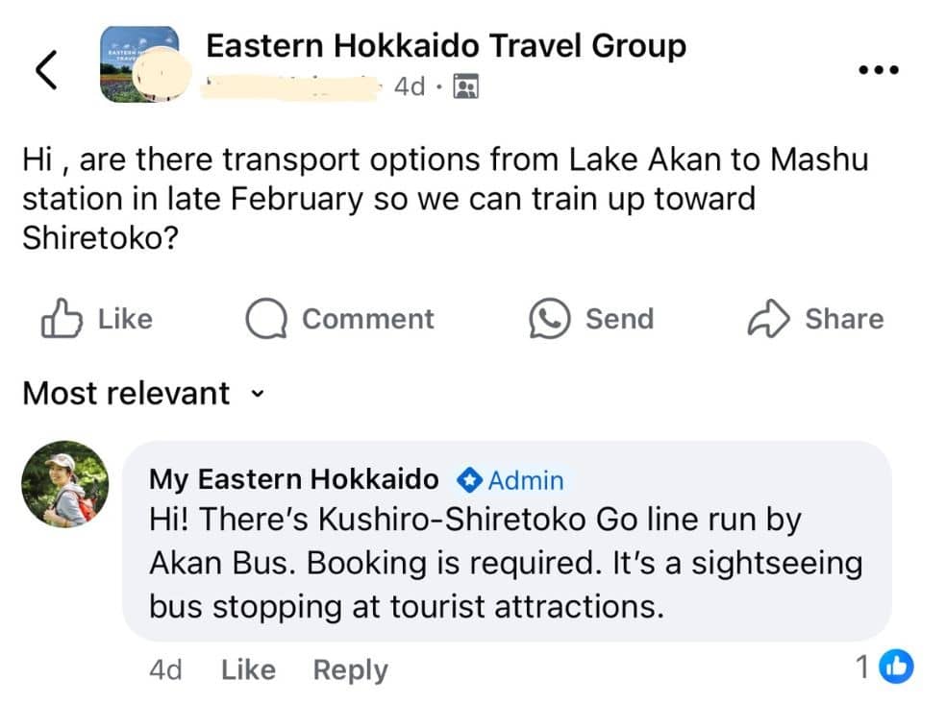Expand the Most relevant sort dropdown
The width and height of the screenshot is (946, 728).
click(x=143, y=394)
